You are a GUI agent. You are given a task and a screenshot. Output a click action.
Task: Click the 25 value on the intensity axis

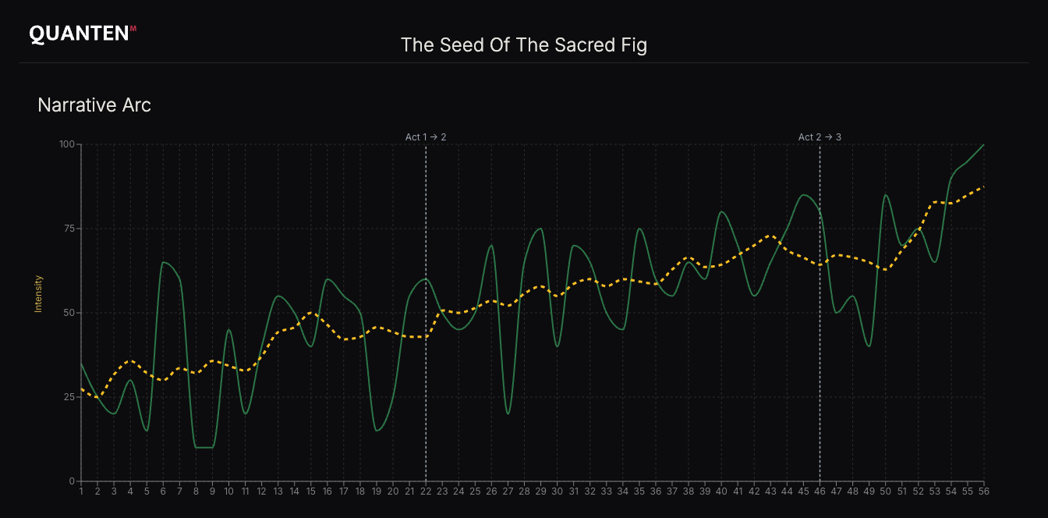tap(69, 397)
